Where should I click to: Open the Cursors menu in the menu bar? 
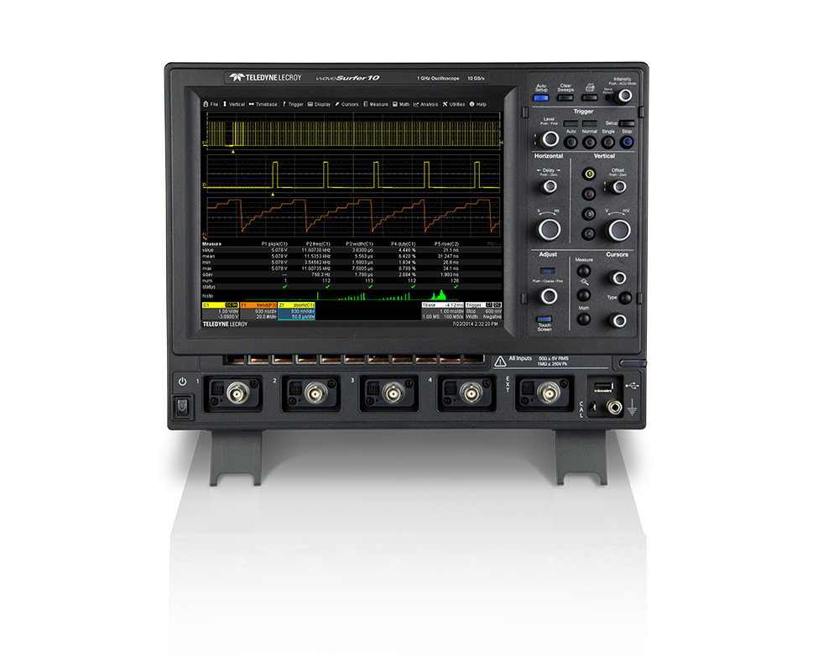pyautogui.click(x=347, y=104)
